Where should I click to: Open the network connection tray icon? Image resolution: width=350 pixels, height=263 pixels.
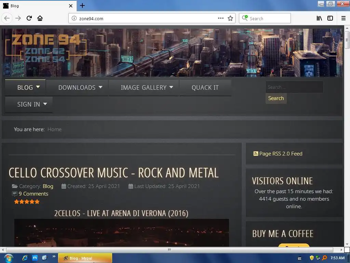(x=318, y=258)
